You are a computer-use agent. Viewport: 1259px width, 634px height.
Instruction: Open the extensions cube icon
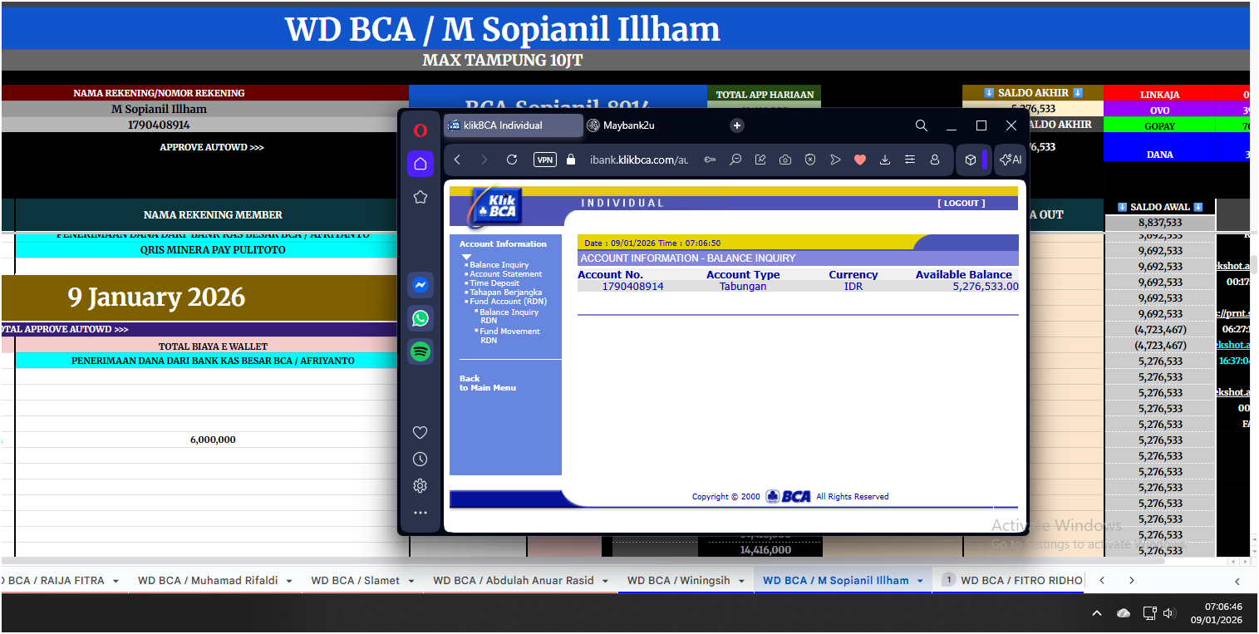(x=970, y=160)
